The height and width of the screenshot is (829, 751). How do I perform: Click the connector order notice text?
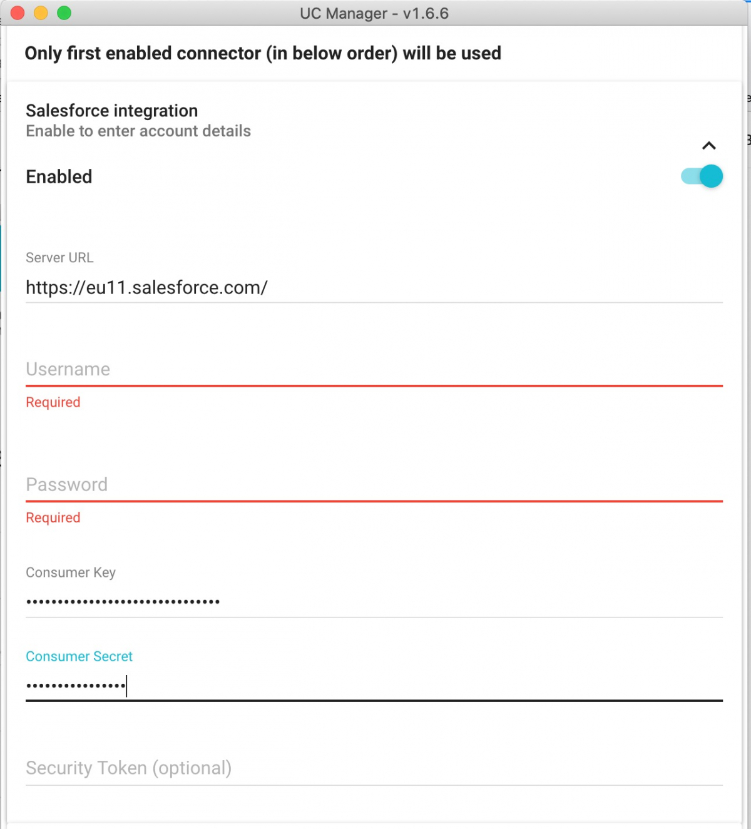point(262,53)
